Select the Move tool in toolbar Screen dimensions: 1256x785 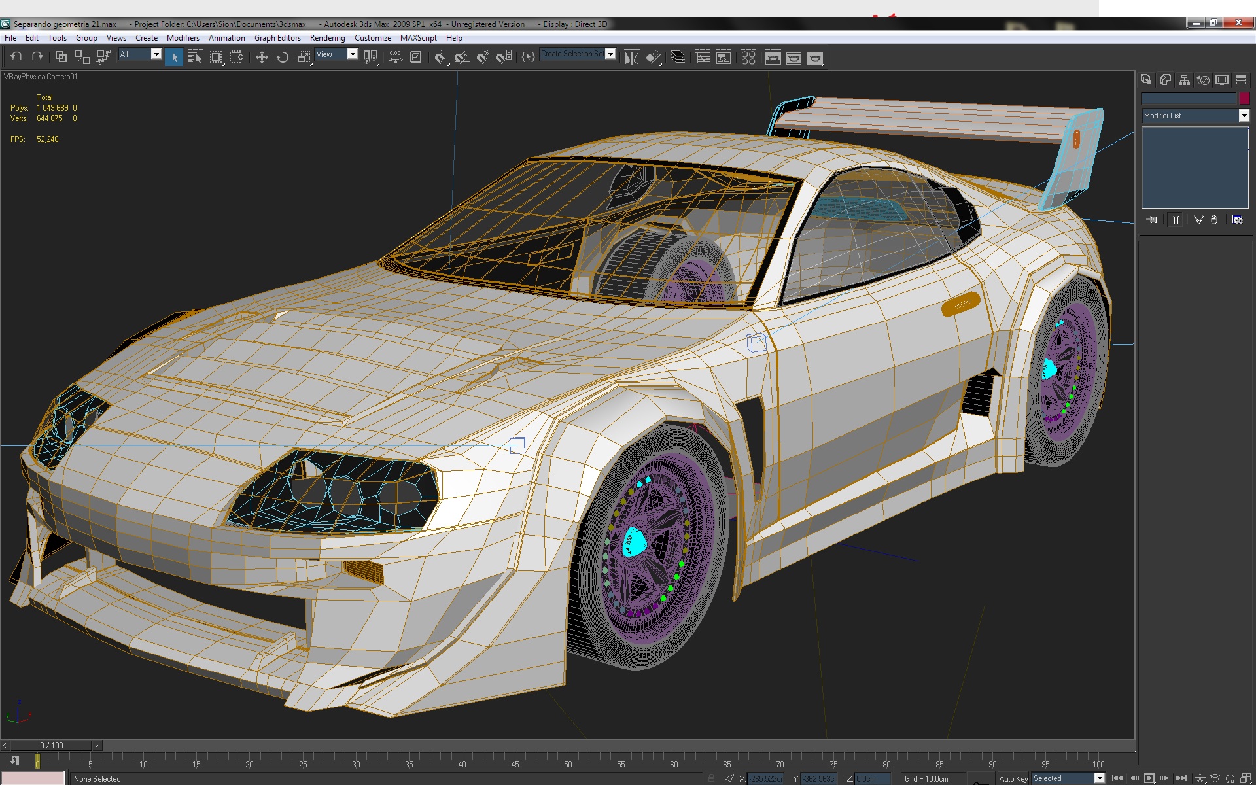coord(262,58)
